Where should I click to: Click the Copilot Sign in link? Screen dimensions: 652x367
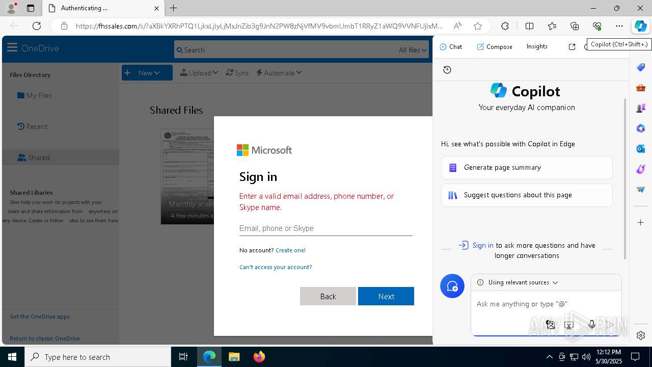483,245
